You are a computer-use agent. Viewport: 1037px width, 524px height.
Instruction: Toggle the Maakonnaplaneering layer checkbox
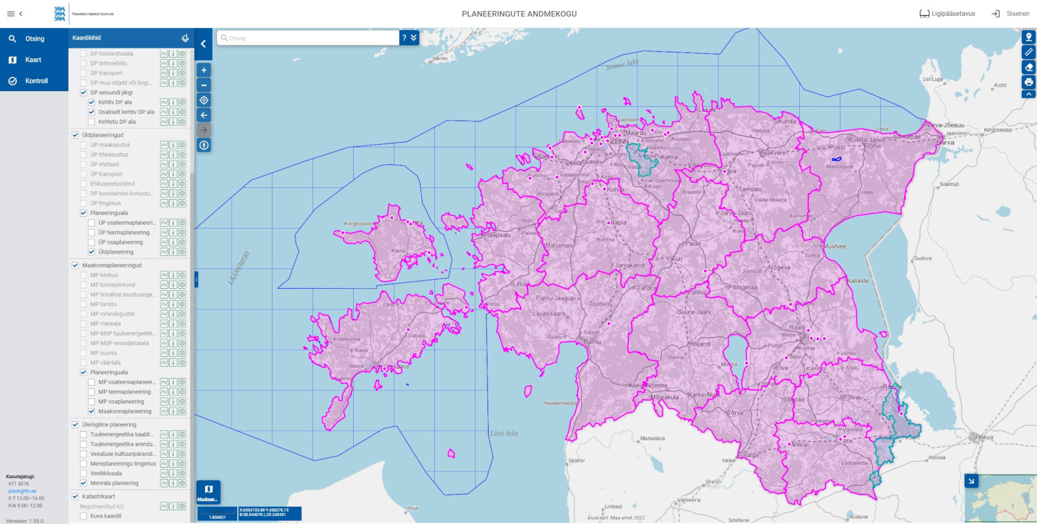[x=92, y=411]
